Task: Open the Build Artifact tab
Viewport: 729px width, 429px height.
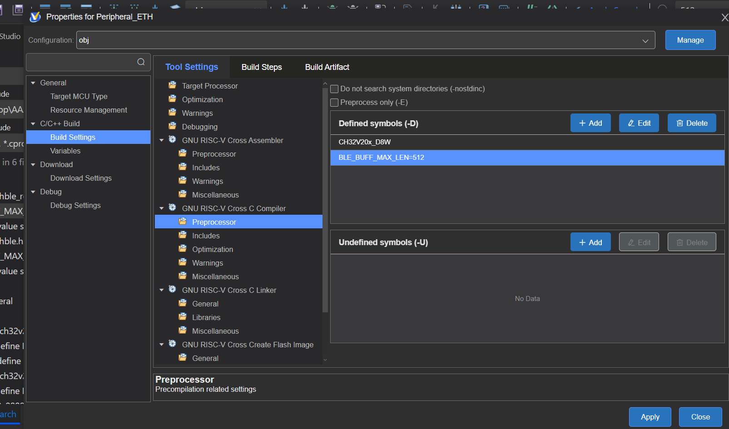Action: point(327,67)
